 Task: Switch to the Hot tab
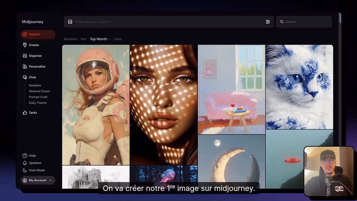point(83,39)
